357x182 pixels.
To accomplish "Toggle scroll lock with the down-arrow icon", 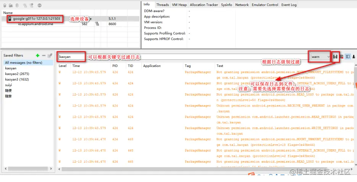I will (x=354, y=57).
